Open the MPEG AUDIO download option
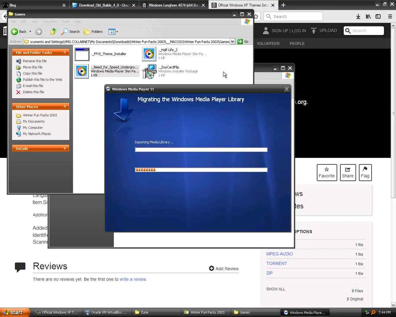The image size is (396, 317). (x=280, y=254)
